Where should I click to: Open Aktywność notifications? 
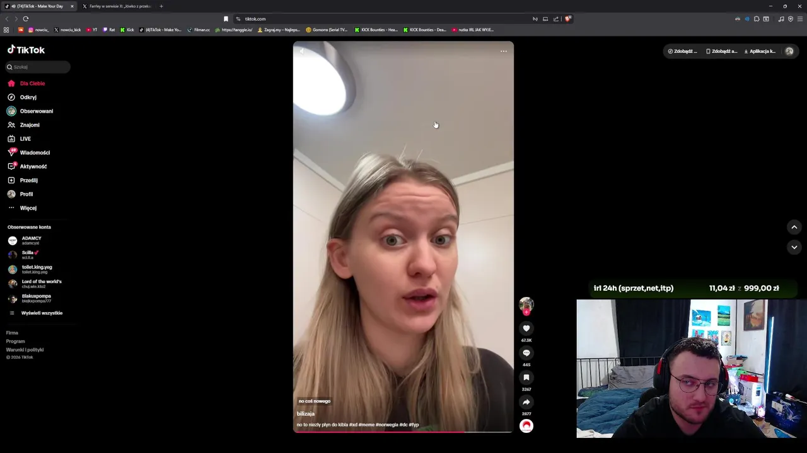pyautogui.click(x=27, y=167)
